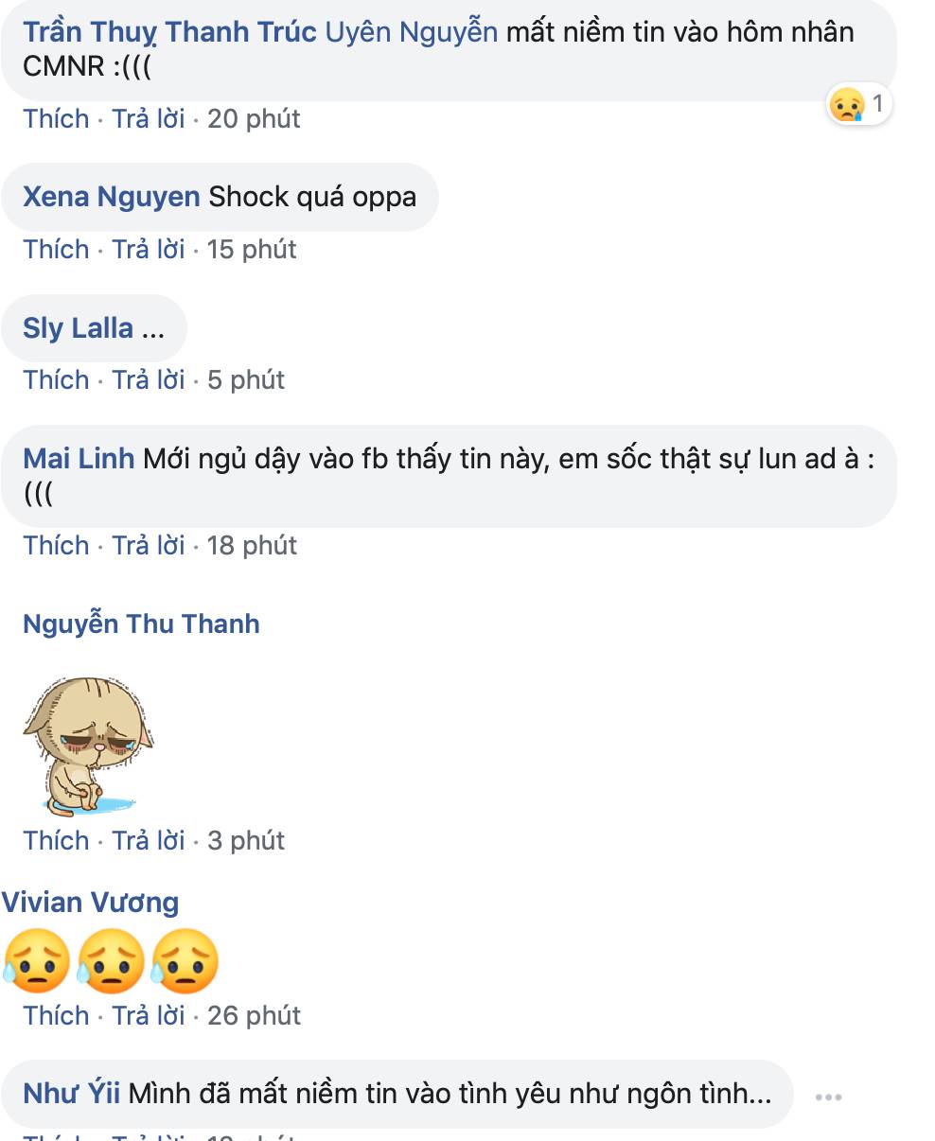
Task: Open Mai Linh's profile
Action: (x=79, y=459)
